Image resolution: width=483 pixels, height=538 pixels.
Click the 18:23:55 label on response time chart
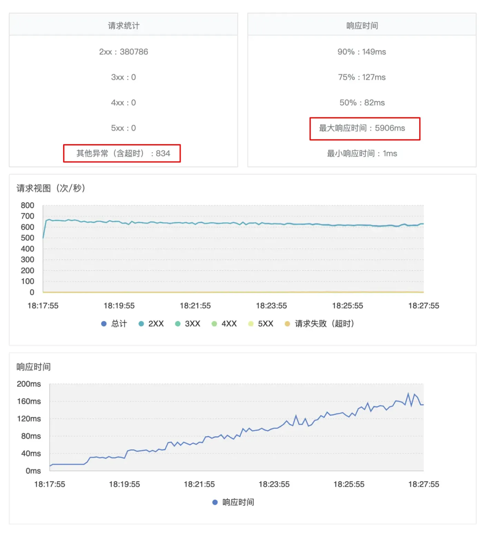[274, 484]
